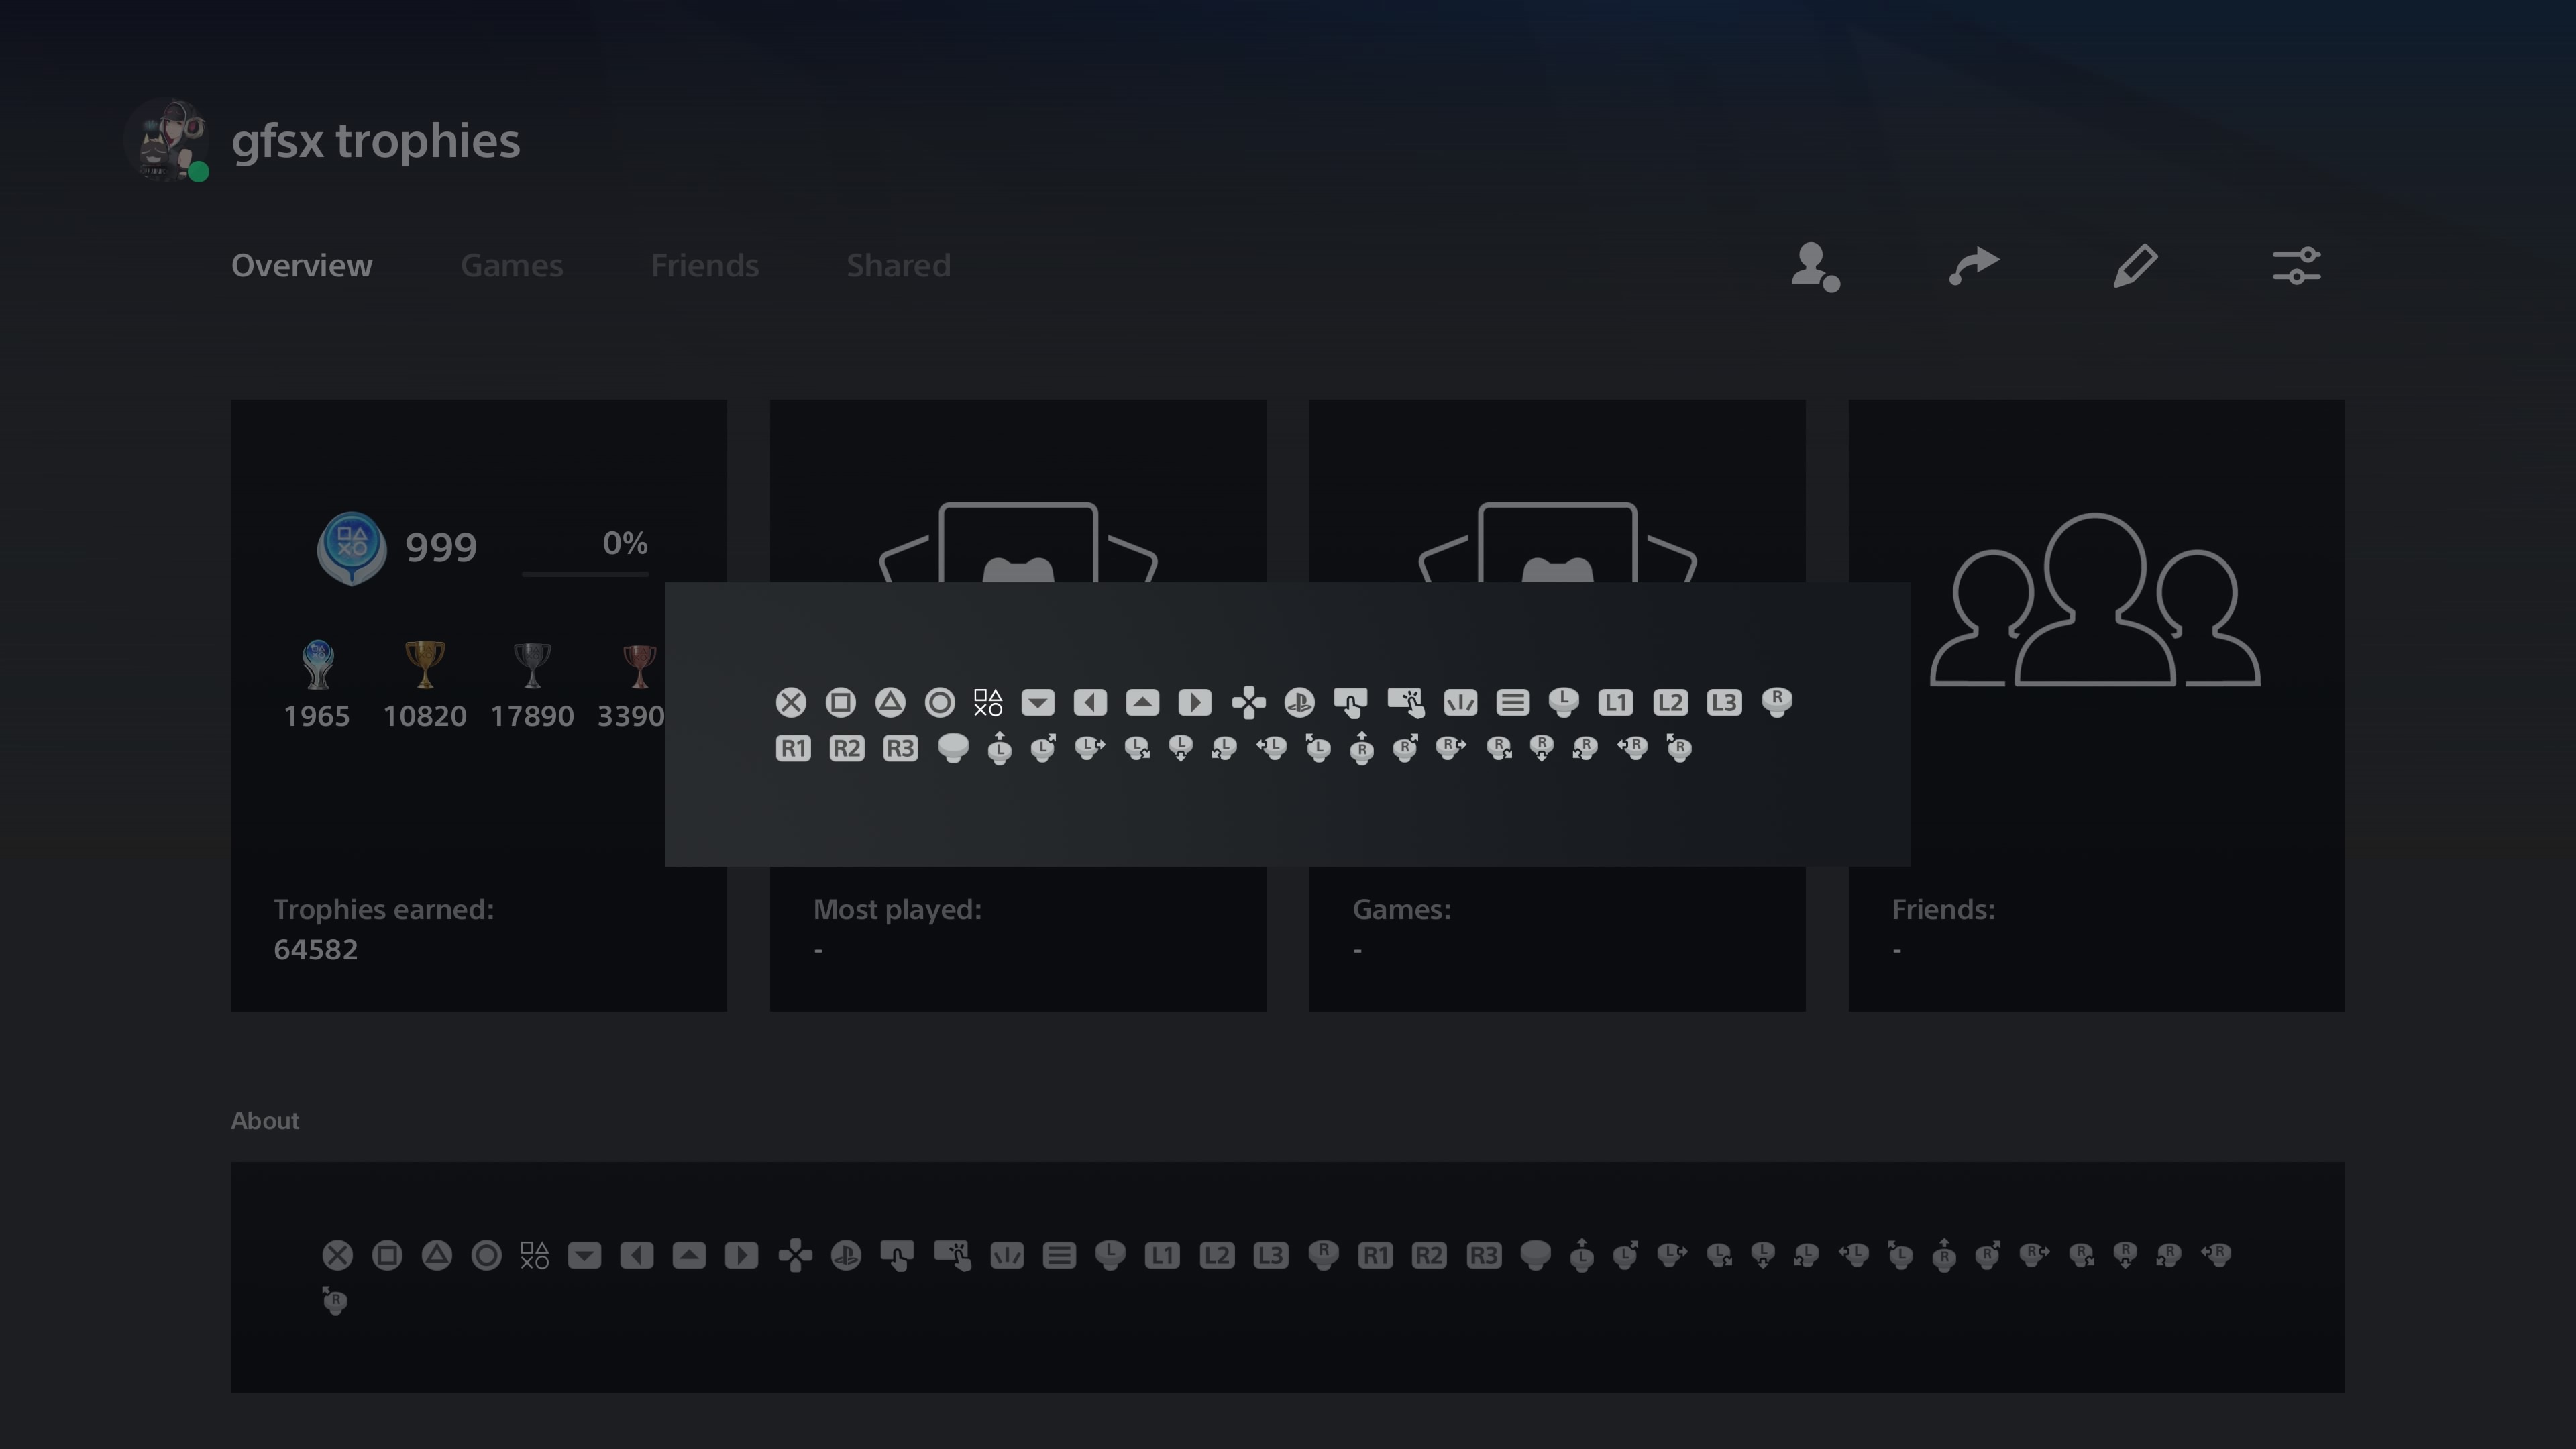Open the Shared tab
This screenshot has height=1449, width=2576.
coord(897,265)
